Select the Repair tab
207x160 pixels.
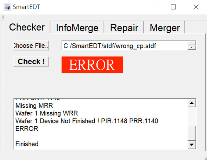coord(124,28)
